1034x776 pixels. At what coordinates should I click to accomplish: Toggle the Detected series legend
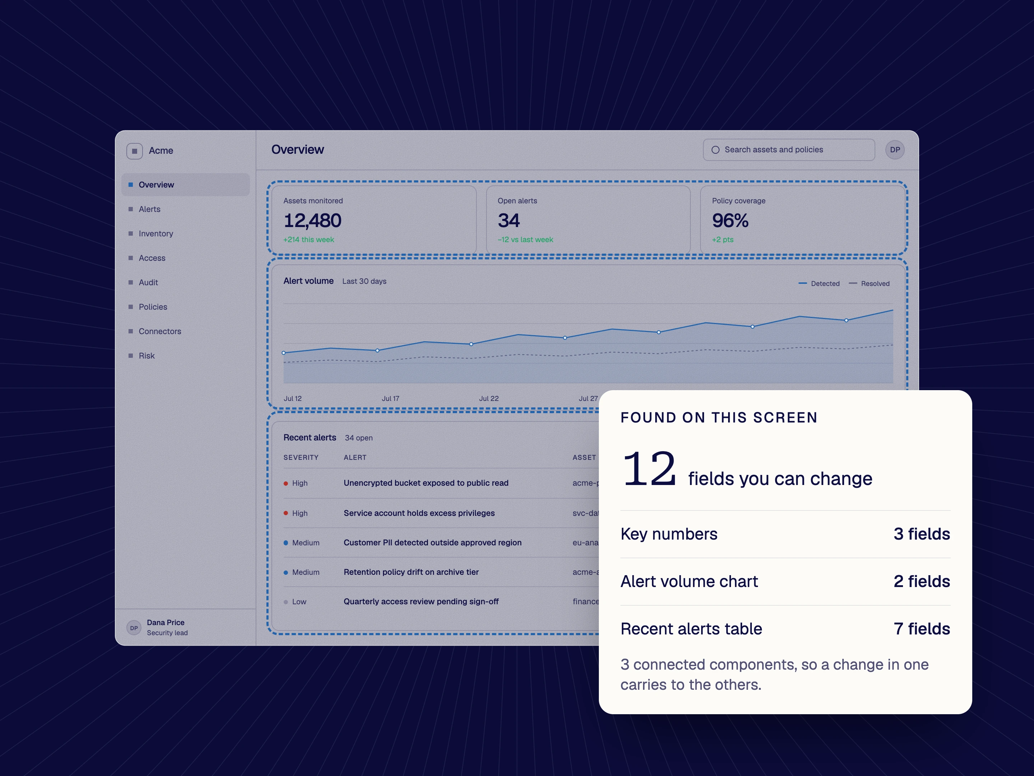[x=819, y=283]
